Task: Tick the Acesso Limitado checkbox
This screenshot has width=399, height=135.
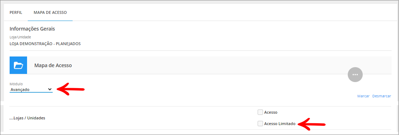Action: tap(260, 124)
